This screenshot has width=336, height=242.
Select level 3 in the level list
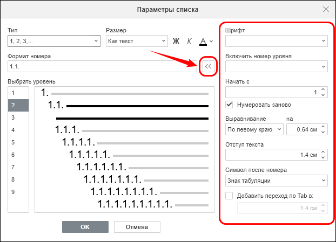coord(18,117)
